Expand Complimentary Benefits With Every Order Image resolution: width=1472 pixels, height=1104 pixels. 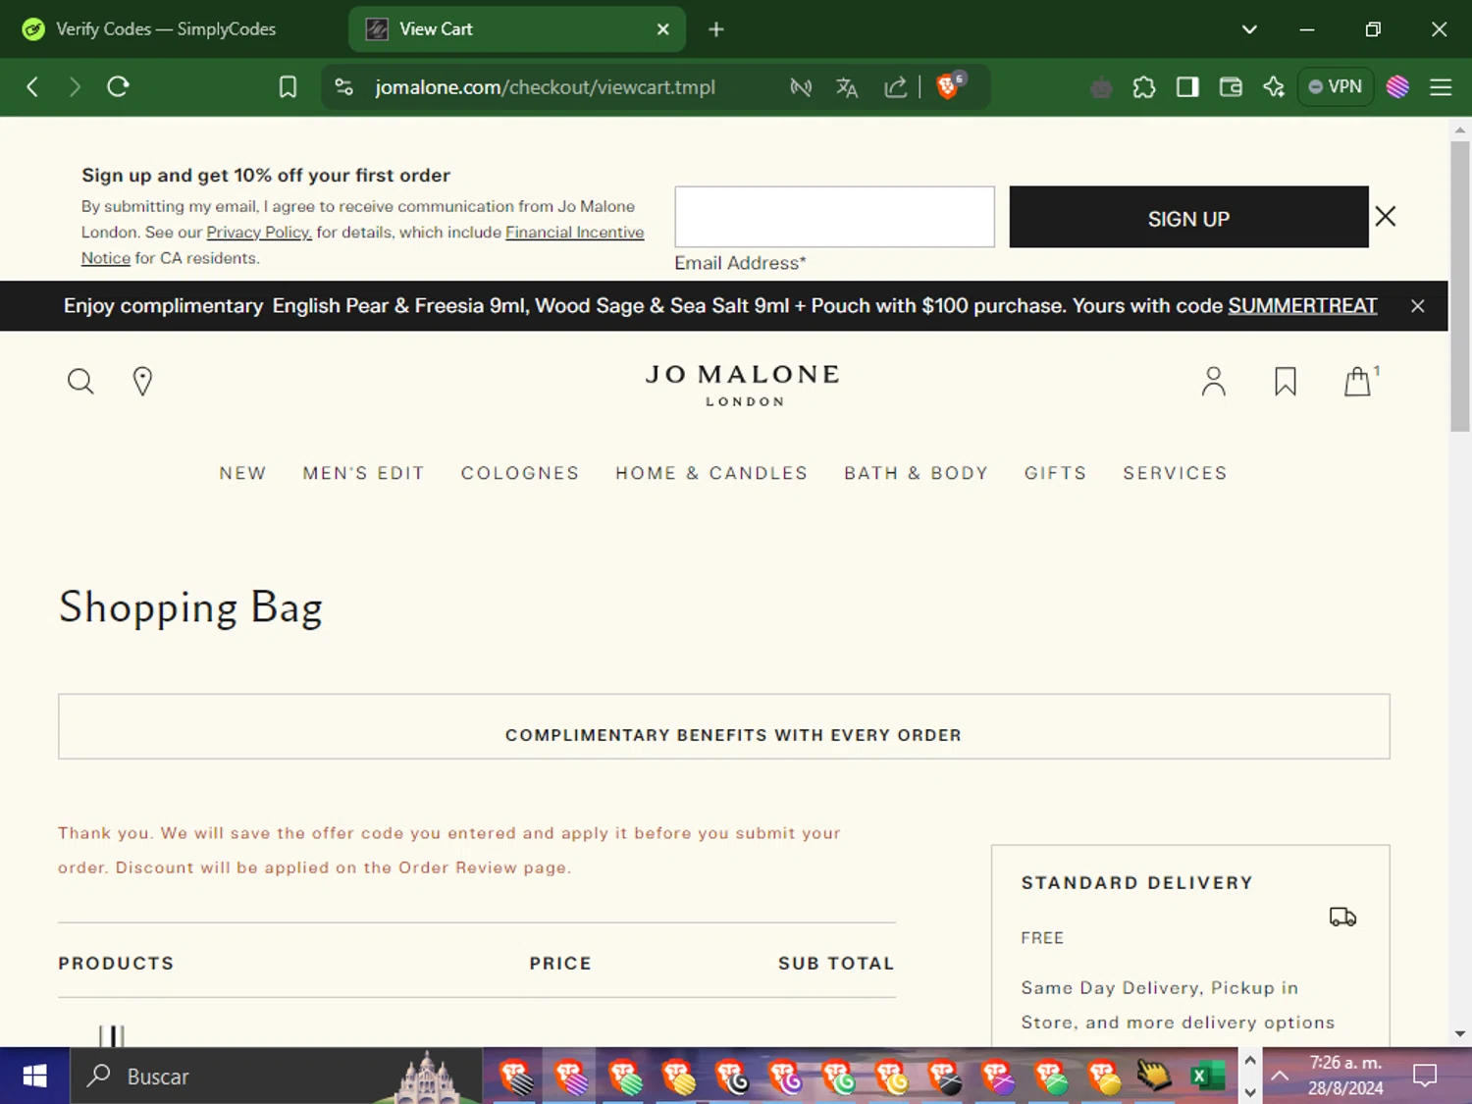click(724, 726)
